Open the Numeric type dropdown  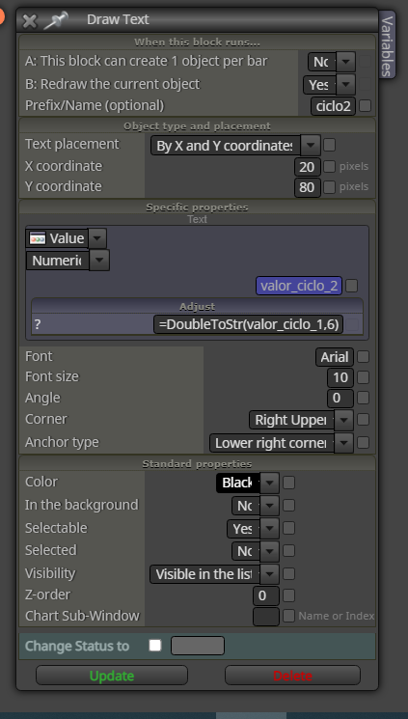click(68, 261)
